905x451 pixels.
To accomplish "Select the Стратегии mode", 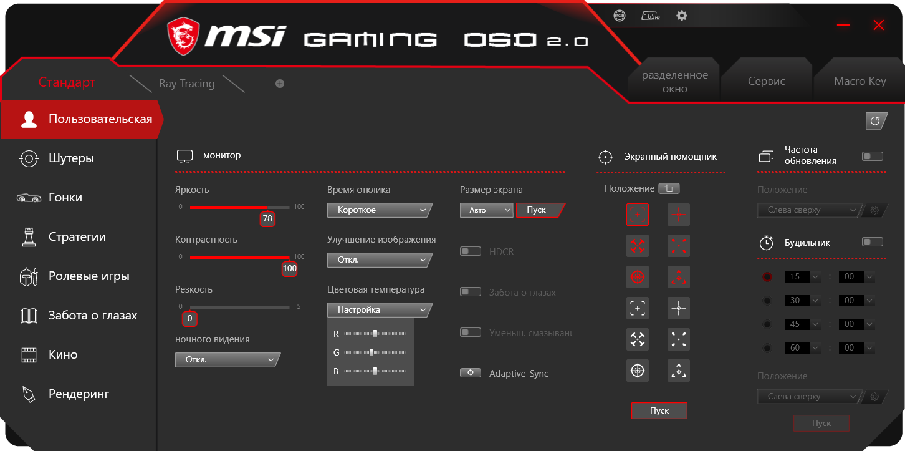I will (x=79, y=237).
